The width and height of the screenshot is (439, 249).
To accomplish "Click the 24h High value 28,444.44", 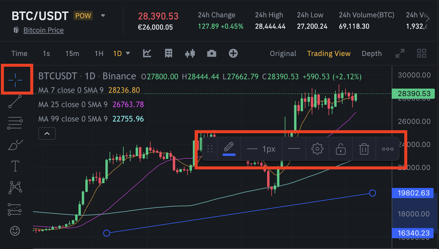I will [270, 26].
